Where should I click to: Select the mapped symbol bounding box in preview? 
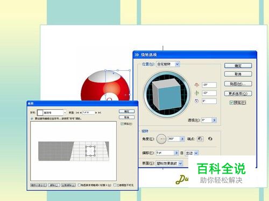[90, 151]
